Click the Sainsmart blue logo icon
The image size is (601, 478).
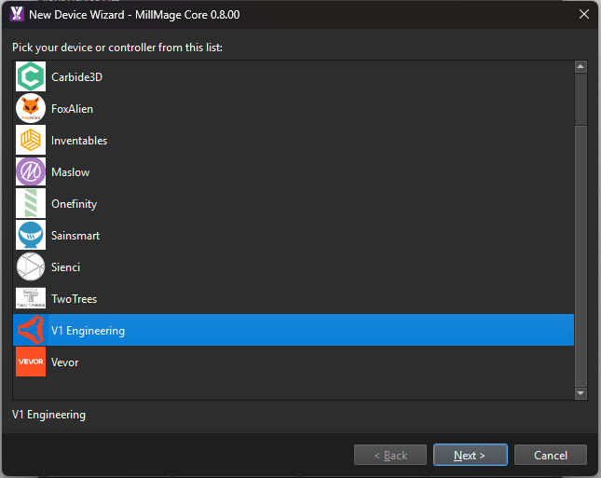pos(31,236)
